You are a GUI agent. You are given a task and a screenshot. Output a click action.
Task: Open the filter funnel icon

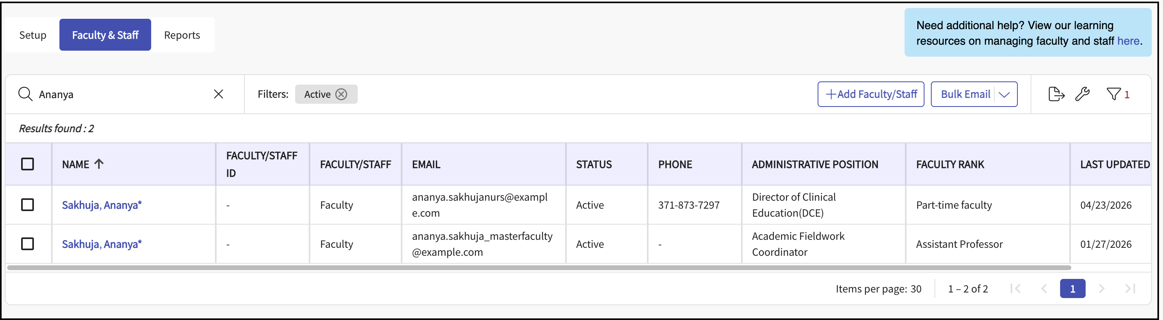pos(1113,94)
